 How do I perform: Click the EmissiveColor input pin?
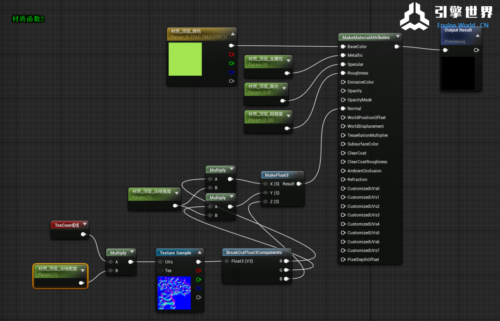click(343, 82)
